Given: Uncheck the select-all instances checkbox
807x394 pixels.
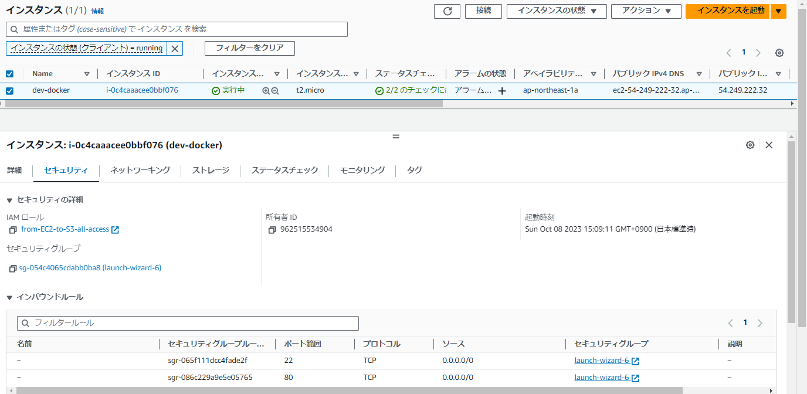Looking at the screenshot, I should 9,73.
